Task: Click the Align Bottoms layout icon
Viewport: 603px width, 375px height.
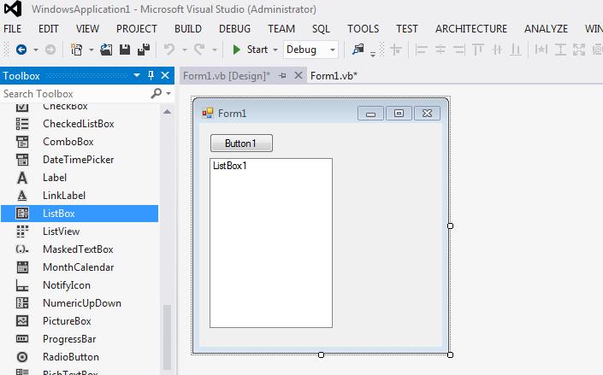Action: tap(515, 50)
